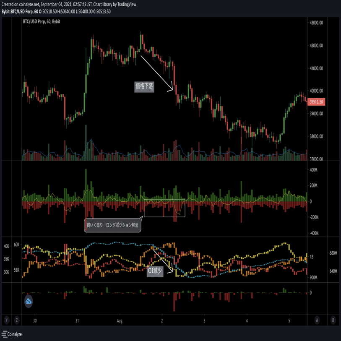
Task: Click the 43000.00 price axis label
Action: point(316,23)
